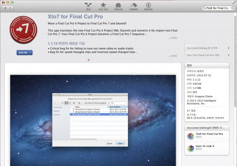Click the OS X 10.6.6 requirement text
Viewport: 237px width, 166px height.
[205, 118]
